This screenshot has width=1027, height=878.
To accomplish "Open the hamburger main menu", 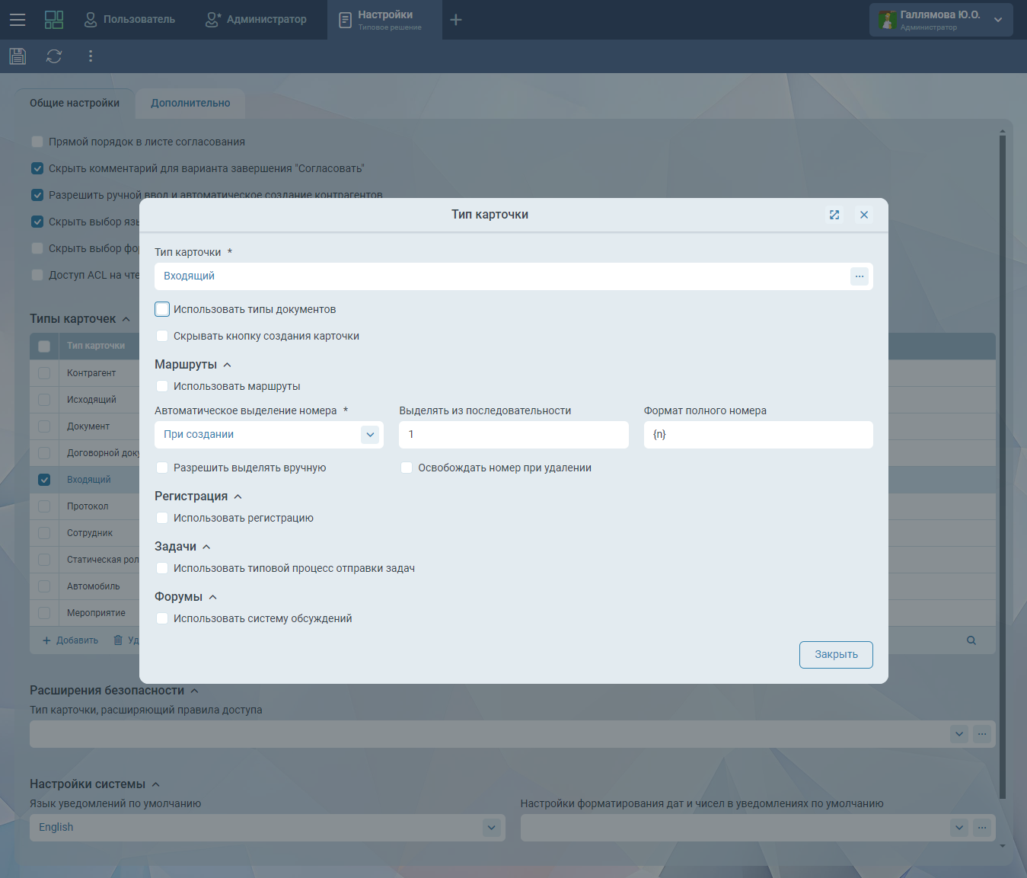I will [18, 20].
